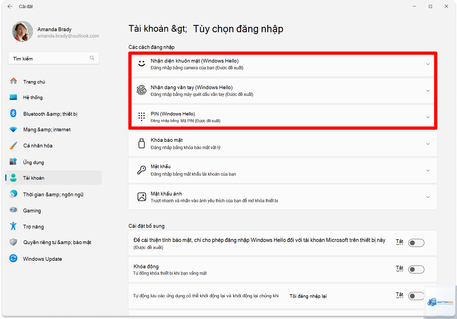The width and height of the screenshot is (457, 319).
Task: Click the Bluetooth icon in sidebar
Action: 13,113
